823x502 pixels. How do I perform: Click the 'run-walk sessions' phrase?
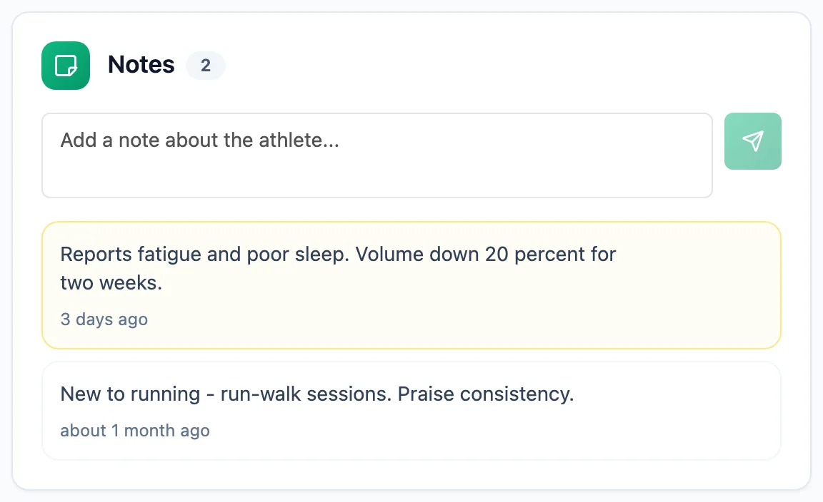pos(306,394)
